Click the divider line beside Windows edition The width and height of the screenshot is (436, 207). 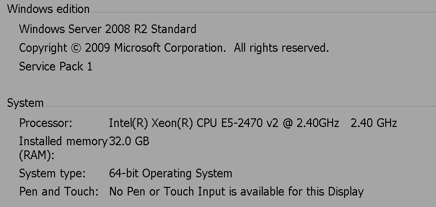click(x=263, y=12)
